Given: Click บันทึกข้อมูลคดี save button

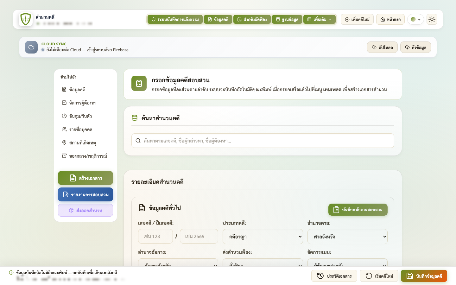Looking at the screenshot, I should [x=424, y=276].
